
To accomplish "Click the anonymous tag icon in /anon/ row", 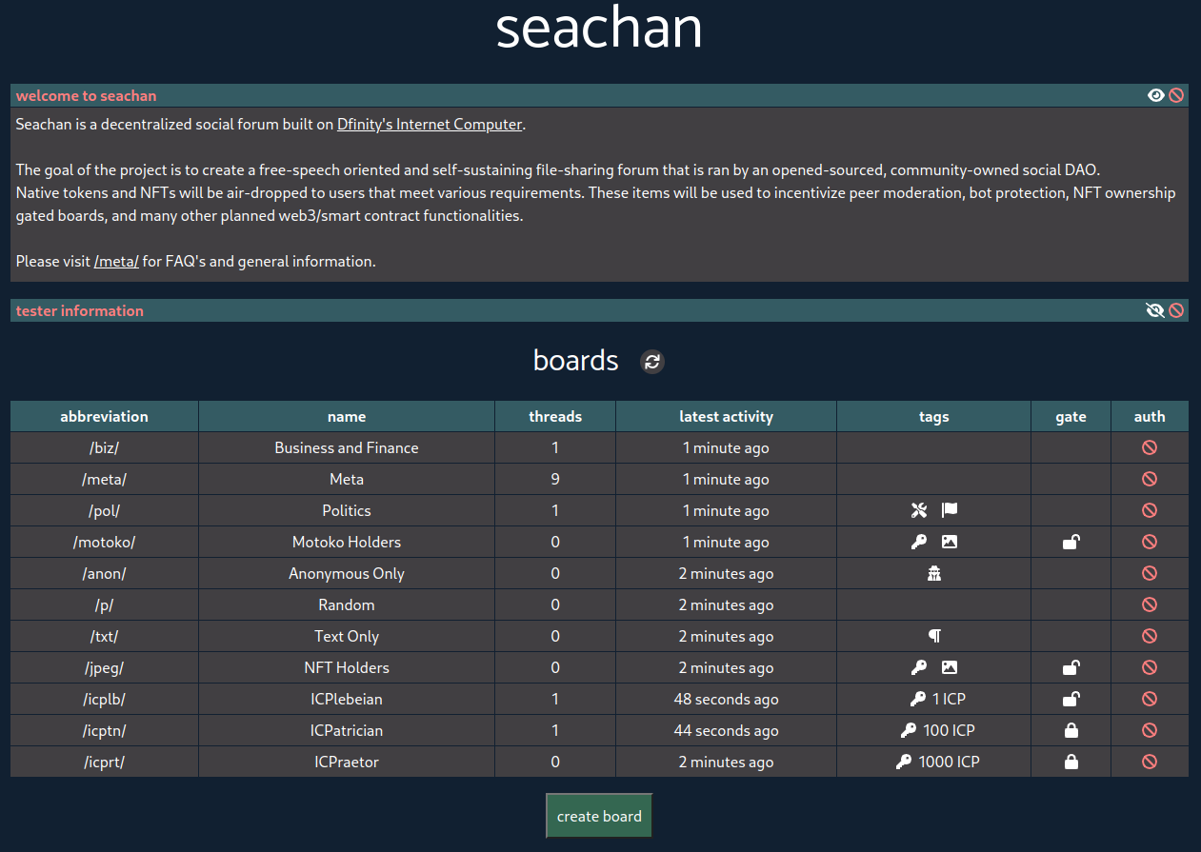I will [934, 573].
